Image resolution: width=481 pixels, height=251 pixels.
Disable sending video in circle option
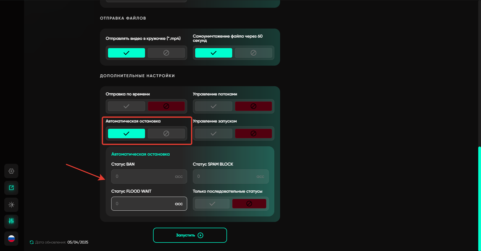(x=166, y=53)
